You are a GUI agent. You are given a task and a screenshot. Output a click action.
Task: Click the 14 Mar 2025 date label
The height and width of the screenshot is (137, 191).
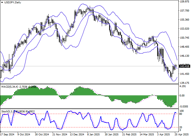click(147, 135)
